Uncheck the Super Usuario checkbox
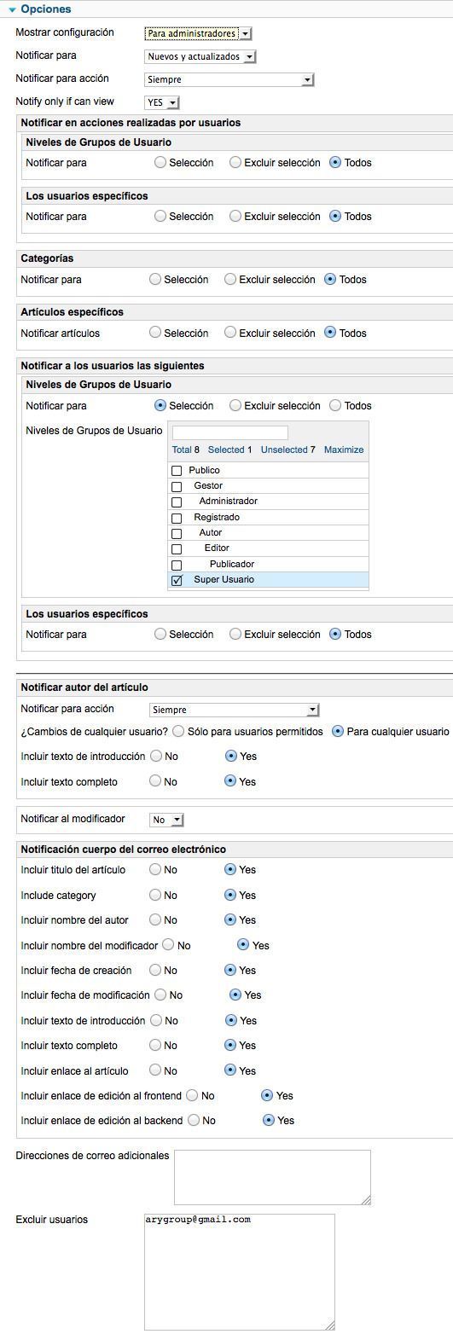Viewport: 453px width, 1334px height. click(177, 580)
